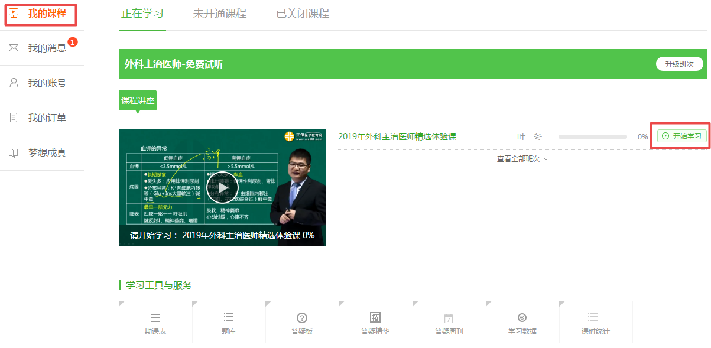Play the course video thumbnail

(x=222, y=187)
